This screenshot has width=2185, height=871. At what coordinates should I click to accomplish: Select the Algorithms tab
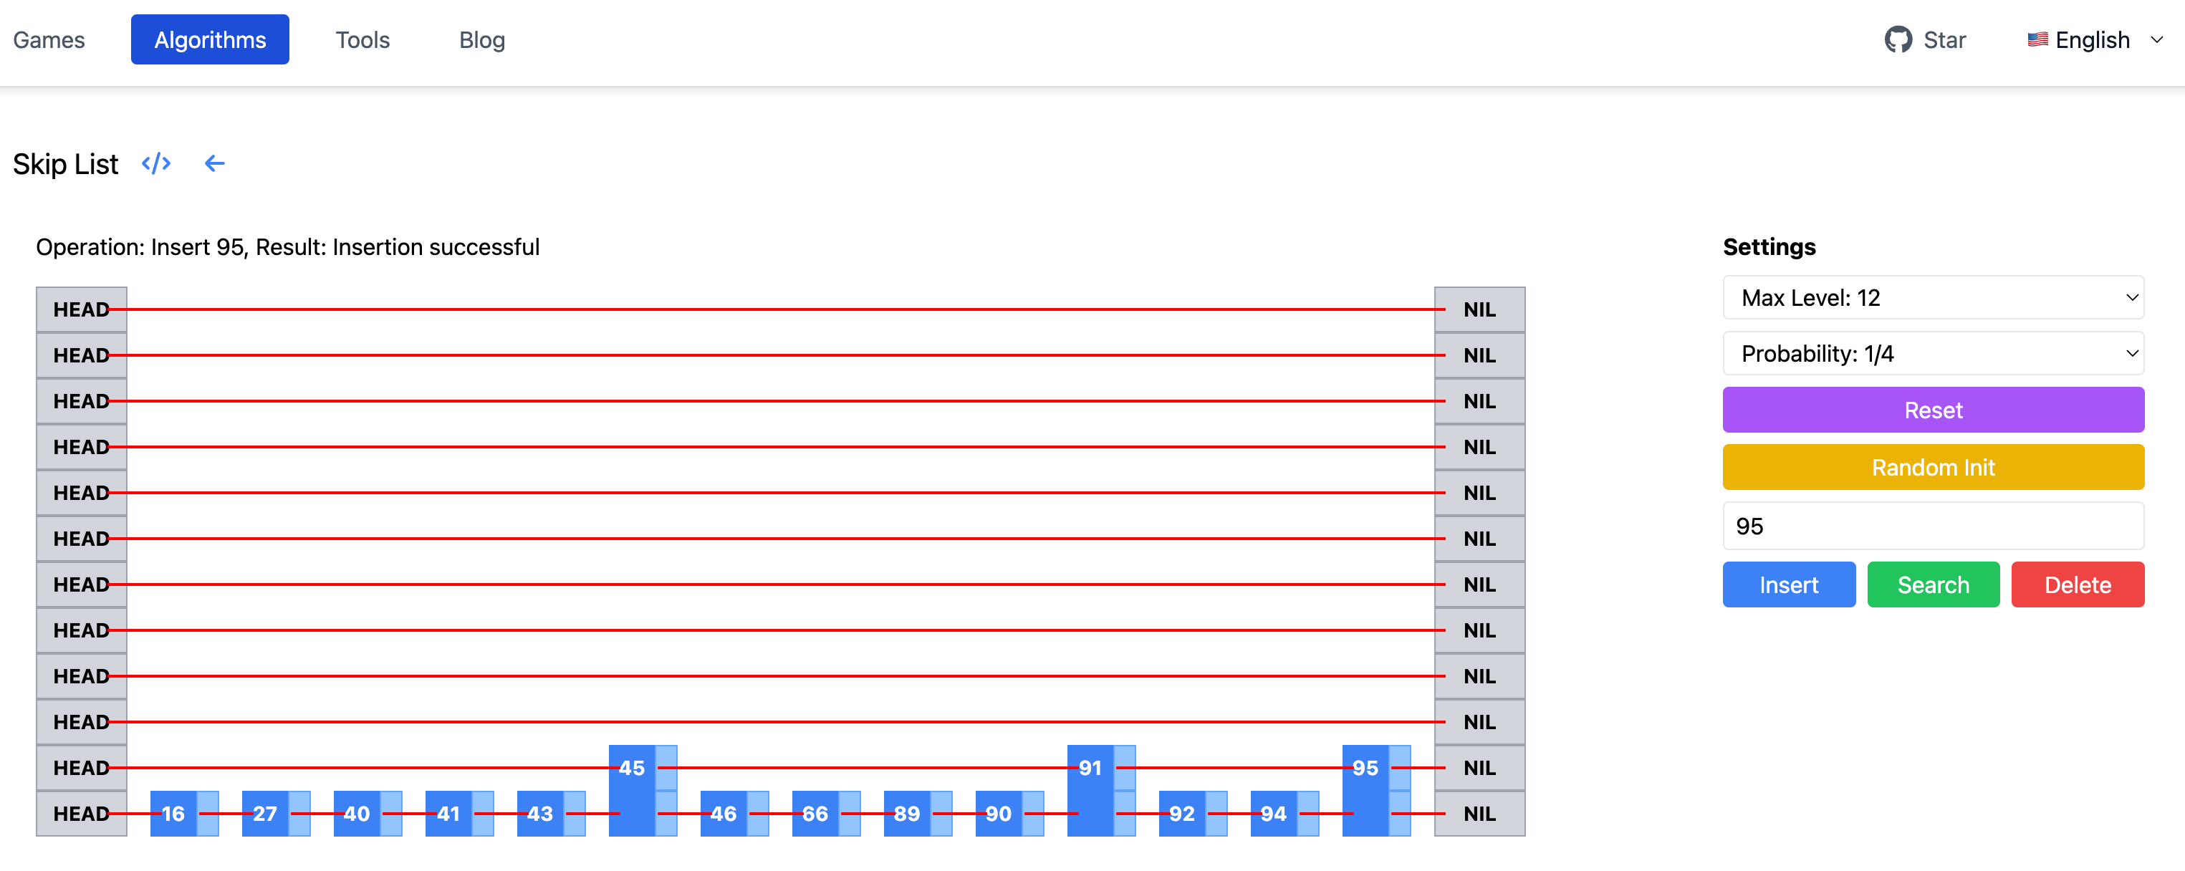(209, 40)
